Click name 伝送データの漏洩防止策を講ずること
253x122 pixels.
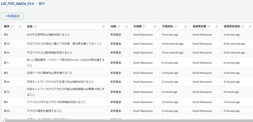(x=50, y=73)
